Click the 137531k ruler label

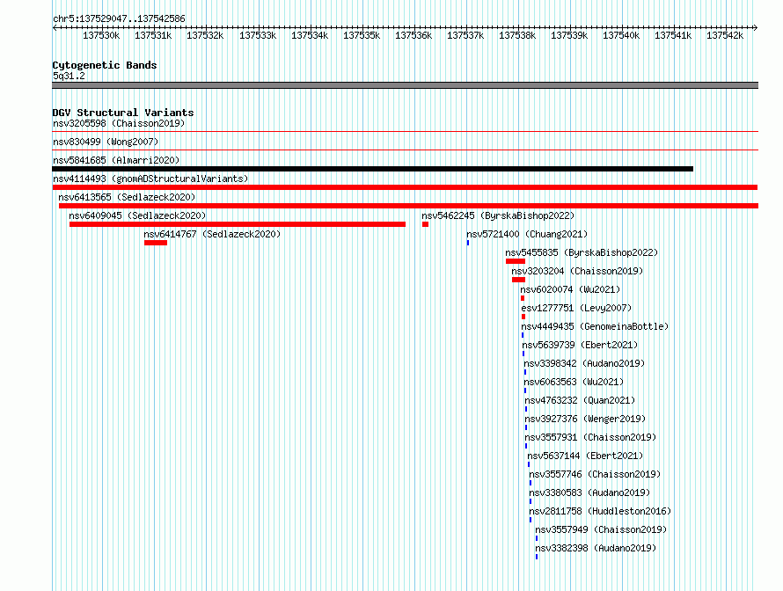tap(153, 35)
